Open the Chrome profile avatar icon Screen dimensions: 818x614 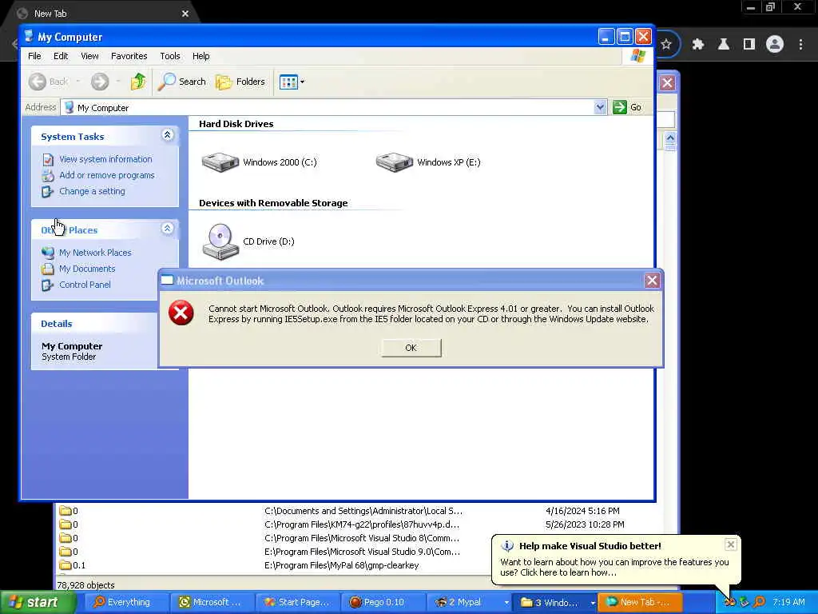pos(775,45)
